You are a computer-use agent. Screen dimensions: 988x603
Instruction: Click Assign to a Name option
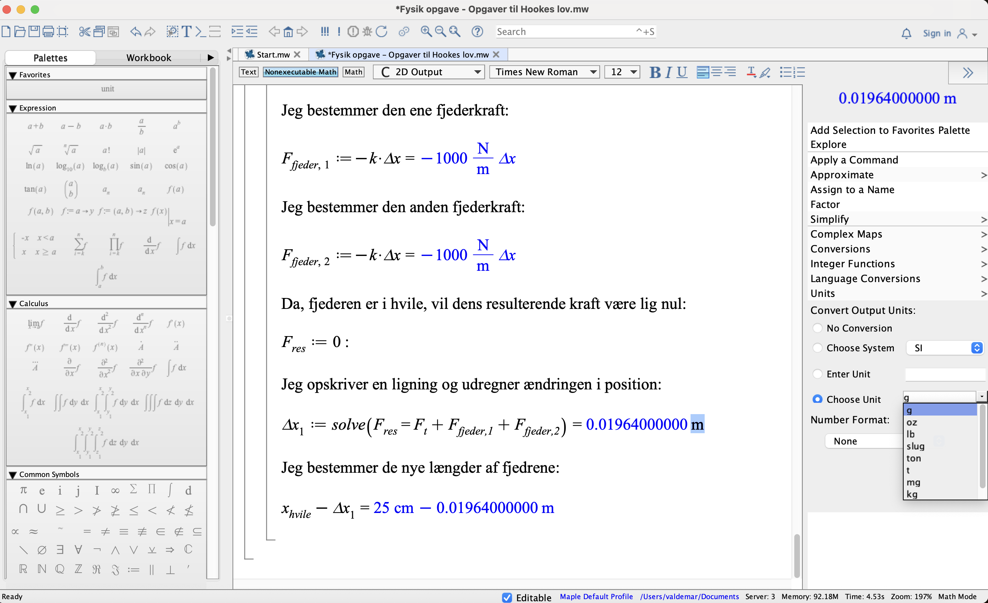852,189
